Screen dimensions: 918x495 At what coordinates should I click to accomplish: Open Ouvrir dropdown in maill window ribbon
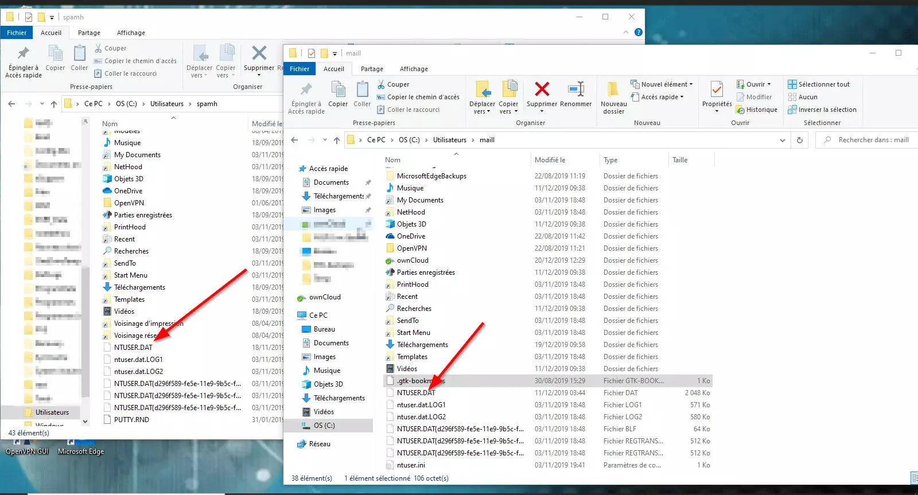(x=753, y=84)
